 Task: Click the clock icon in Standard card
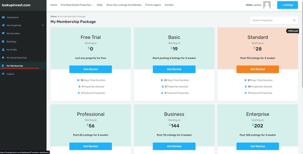[245, 80]
